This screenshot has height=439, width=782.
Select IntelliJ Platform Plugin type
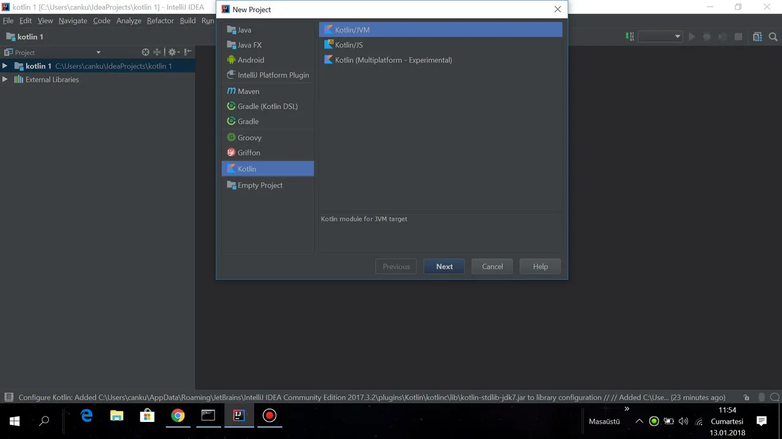(268, 75)
